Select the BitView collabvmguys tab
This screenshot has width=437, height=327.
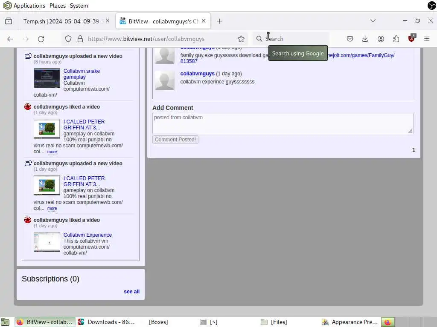click(x=163, y=21)
